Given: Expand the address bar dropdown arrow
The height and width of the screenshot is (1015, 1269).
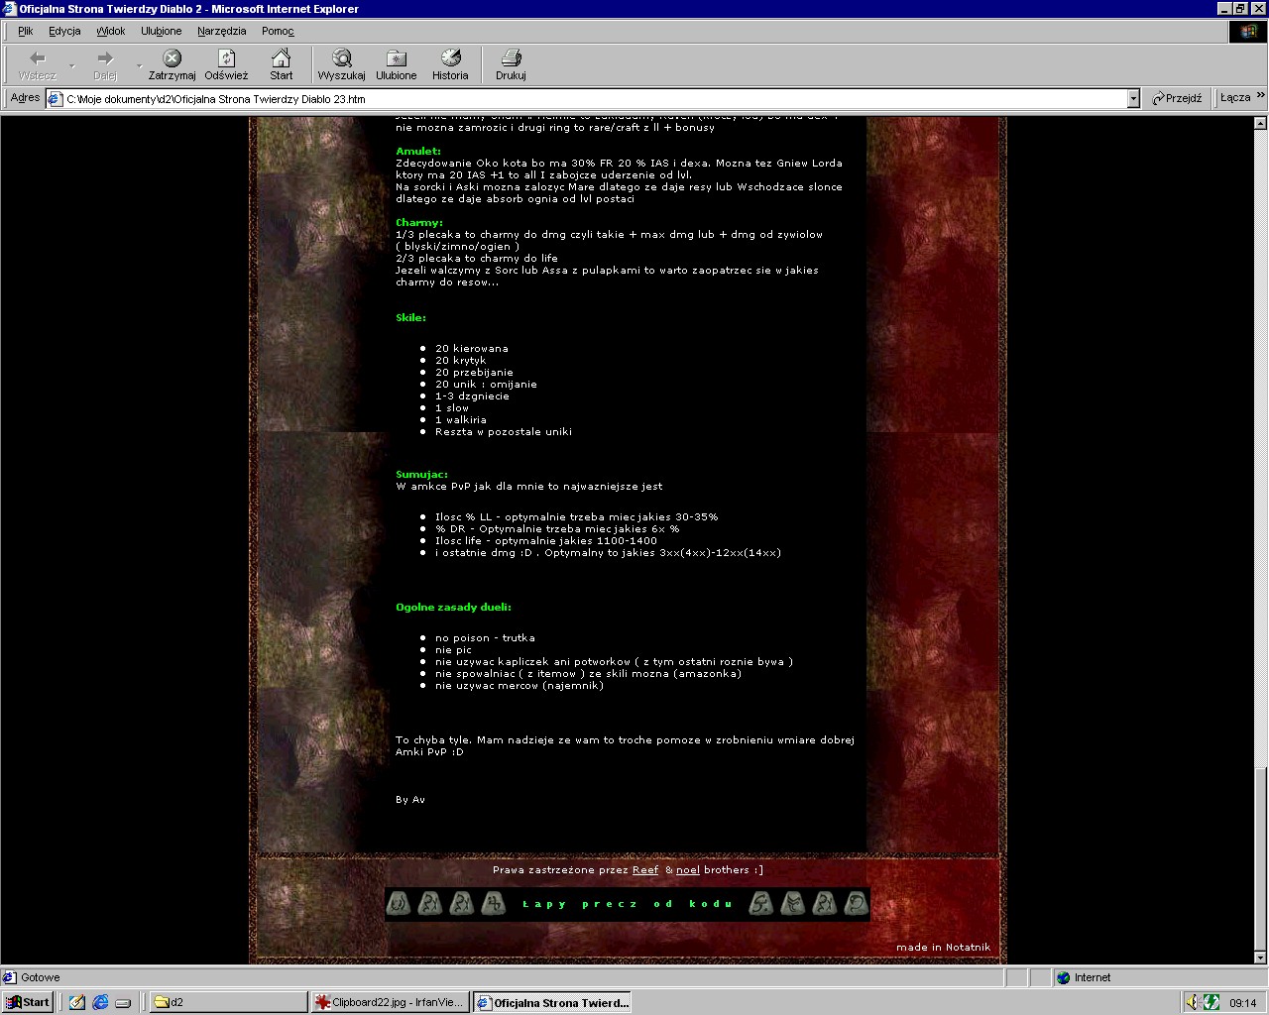Looking at the screenshot, I should (1133, 98).
